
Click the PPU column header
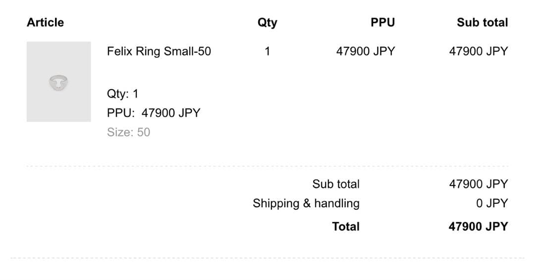click(382, 22)
